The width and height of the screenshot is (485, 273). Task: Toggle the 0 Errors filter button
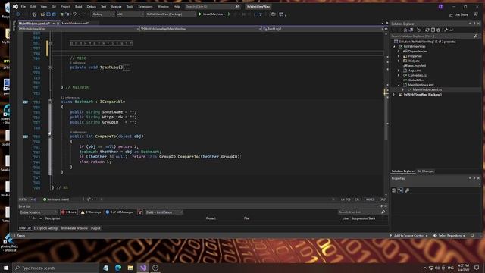click(69, 212)
